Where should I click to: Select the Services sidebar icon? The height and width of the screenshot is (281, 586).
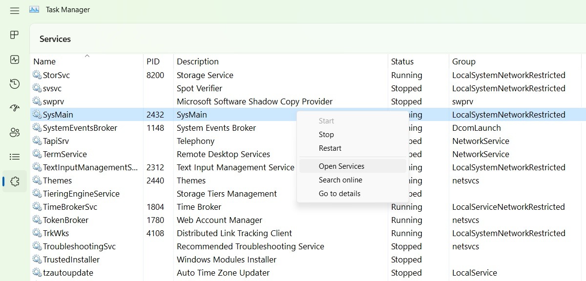click(14, 181)
